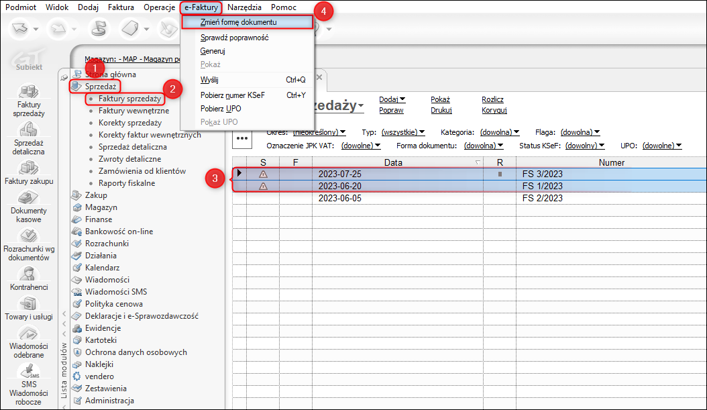This screenshot has height=410, width=707.
Task: Expand the Status KSeF filter dropdown
Action: (x=584, y=146)
